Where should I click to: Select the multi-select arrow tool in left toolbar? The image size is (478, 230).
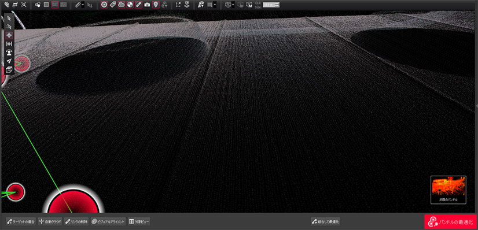click(9, 27)
